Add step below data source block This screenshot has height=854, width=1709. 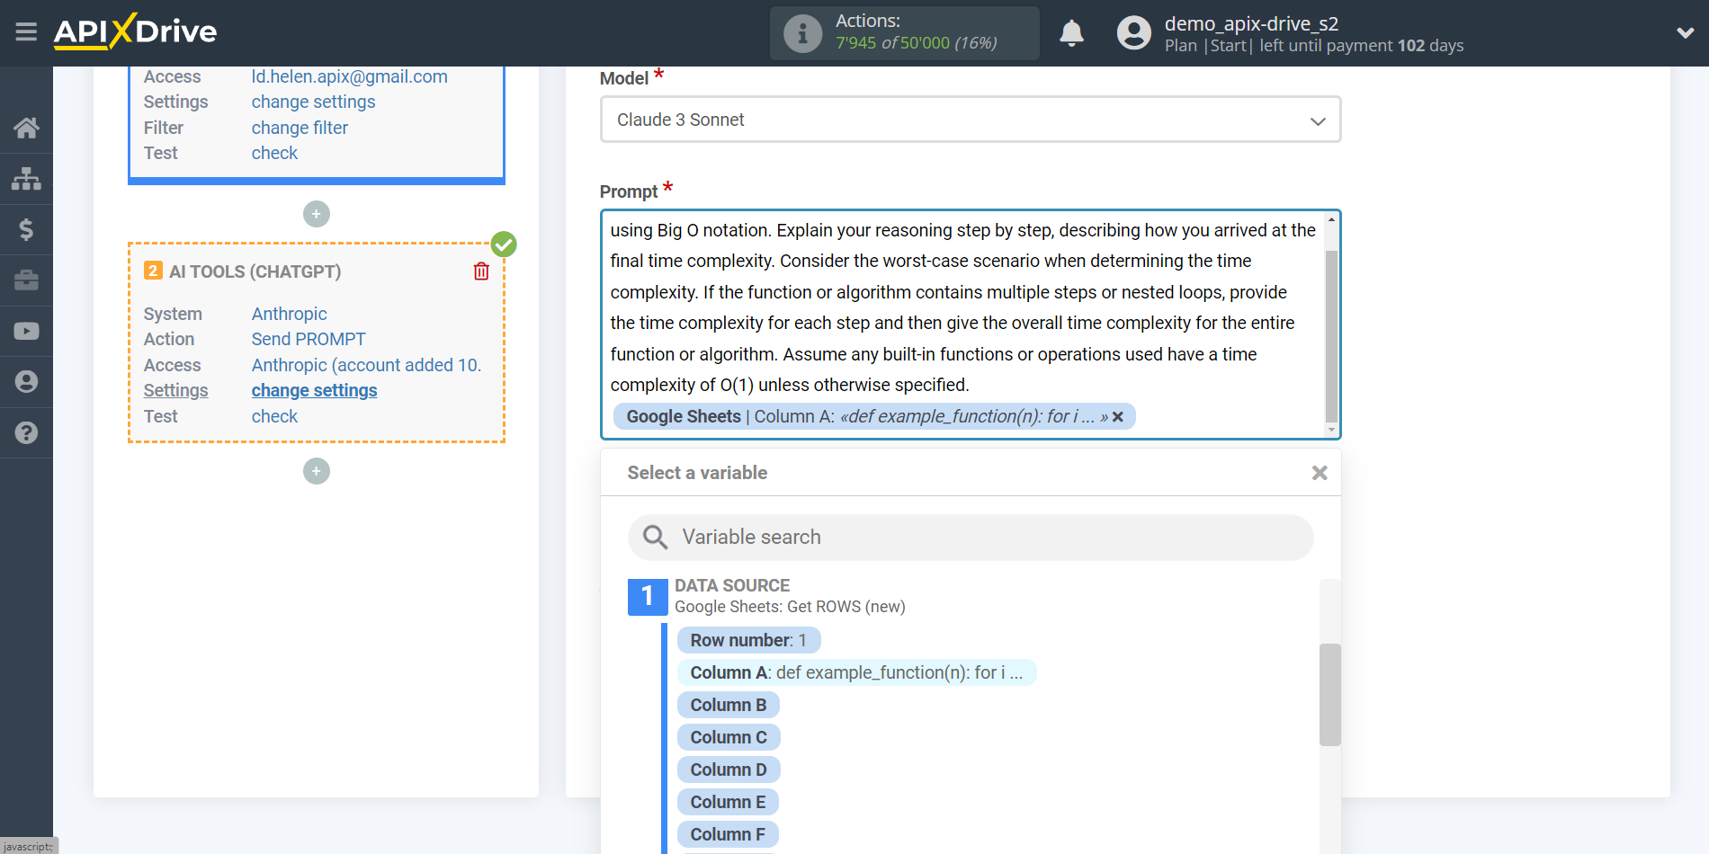[x=317, y=214]
